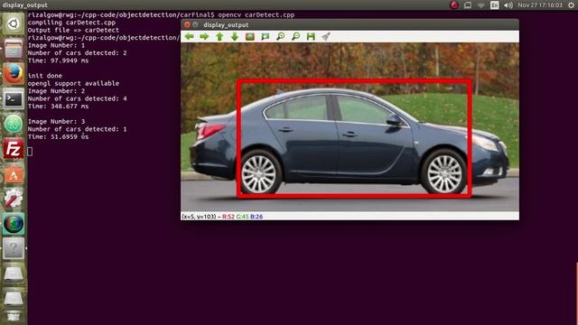Open the messaging indicator in top panel

[x=468, y=5]
